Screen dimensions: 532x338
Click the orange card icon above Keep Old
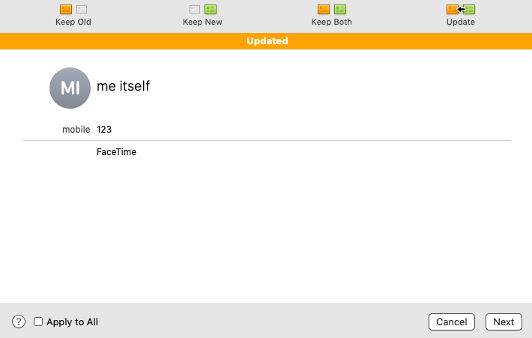coord(66,10)
